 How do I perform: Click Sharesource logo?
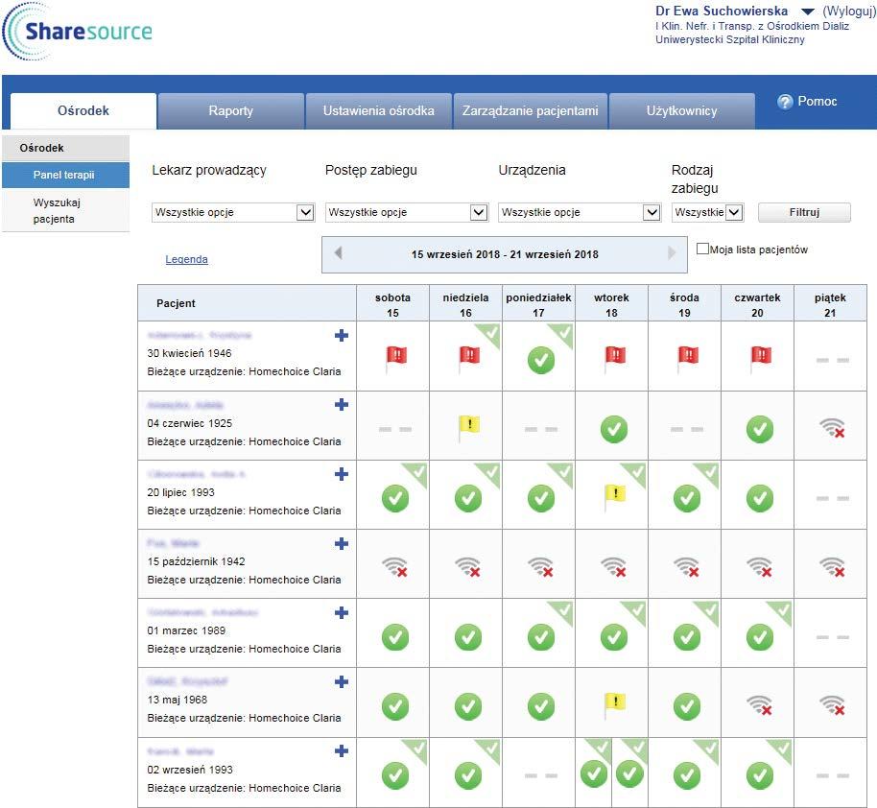coord(78,32)
